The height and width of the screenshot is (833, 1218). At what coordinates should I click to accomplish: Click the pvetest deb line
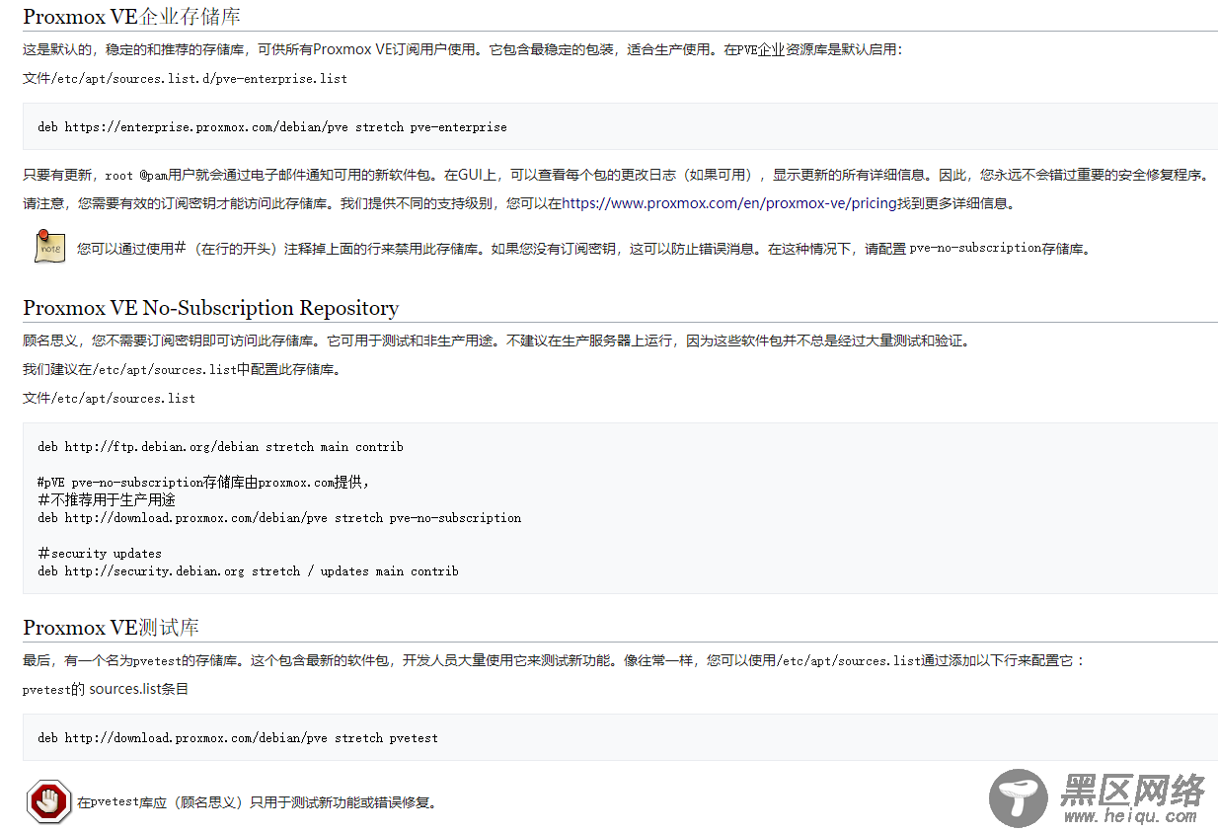click(238, 737)
